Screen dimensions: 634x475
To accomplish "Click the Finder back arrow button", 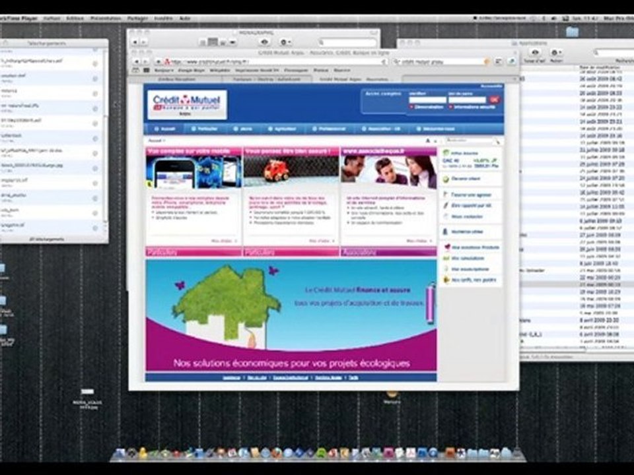I will click(x=135, y=42).
